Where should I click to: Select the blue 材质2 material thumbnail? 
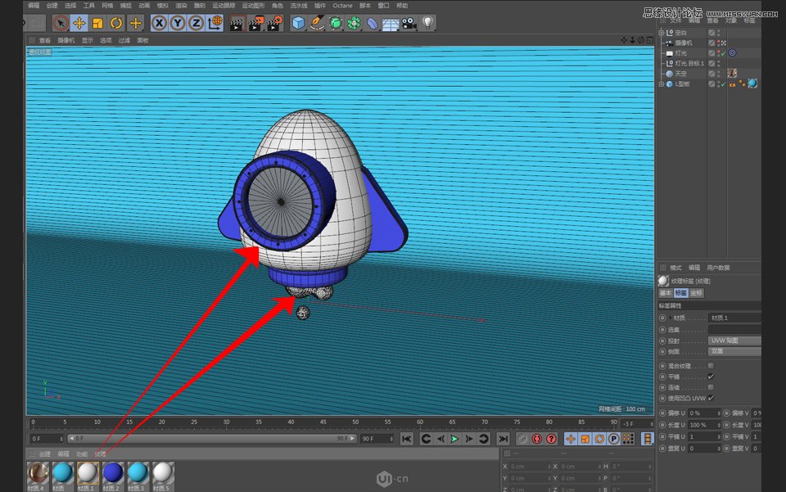click(111, 473)
